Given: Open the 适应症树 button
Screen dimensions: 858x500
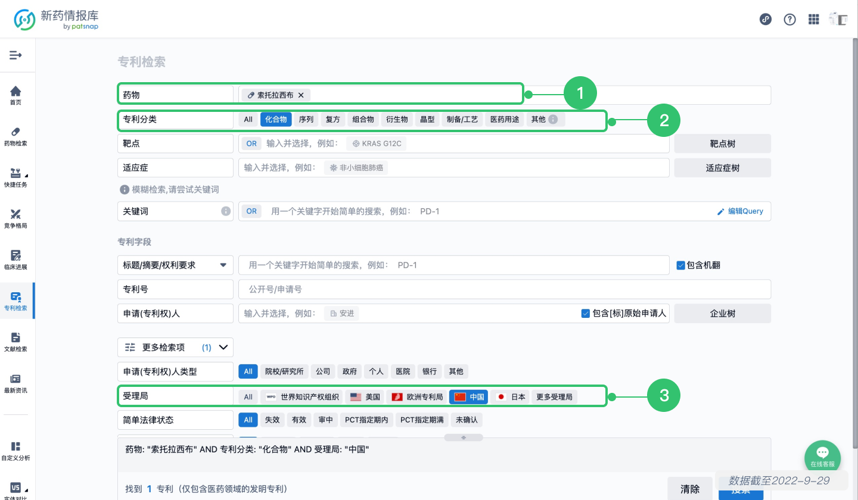Looking at the screenshot, I should coord(723,168).
